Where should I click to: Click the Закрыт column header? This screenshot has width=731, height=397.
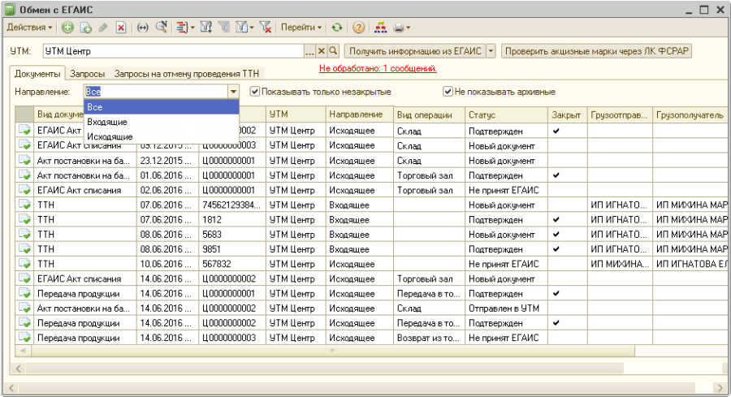coord(567,114)
